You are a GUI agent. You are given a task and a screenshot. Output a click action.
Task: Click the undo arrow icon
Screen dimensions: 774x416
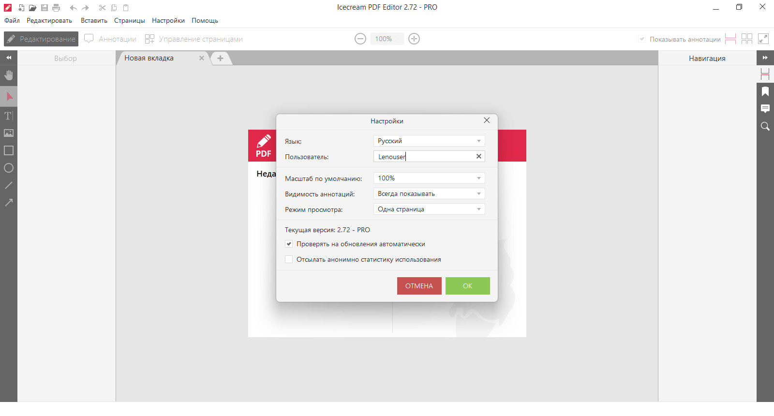73,8
